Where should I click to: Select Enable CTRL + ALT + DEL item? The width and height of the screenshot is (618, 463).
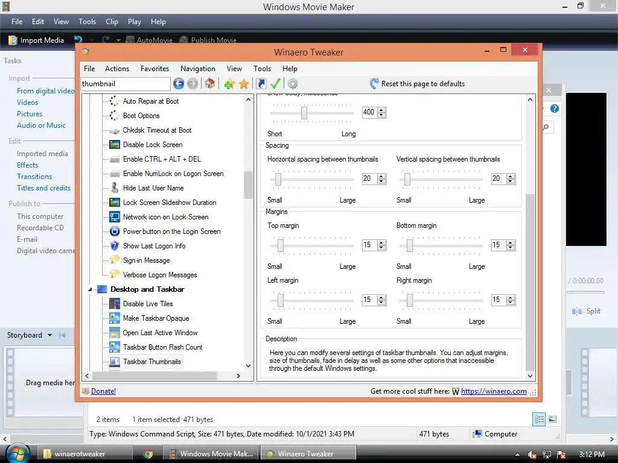point(162,159)
